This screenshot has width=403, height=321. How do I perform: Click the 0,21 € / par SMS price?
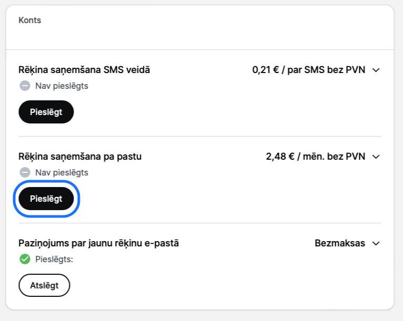tap(308, 70)
